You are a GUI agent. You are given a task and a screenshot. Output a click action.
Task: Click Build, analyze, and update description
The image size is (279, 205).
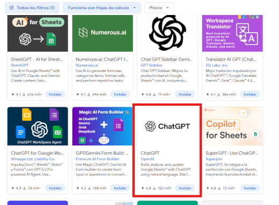pos(166,170)
